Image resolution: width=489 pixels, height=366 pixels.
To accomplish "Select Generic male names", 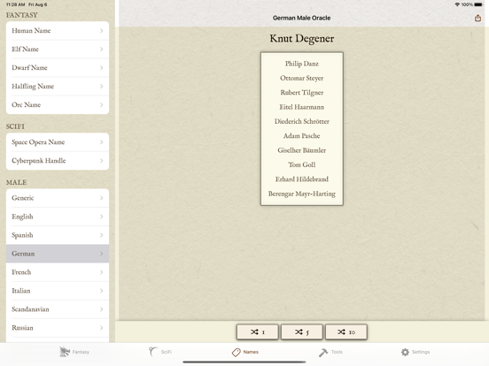I will pos(58,198).
